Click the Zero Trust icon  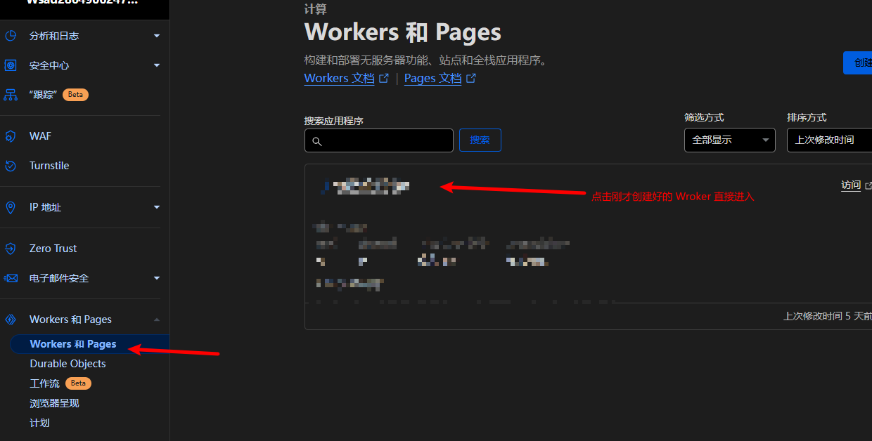pyautogui.click(x=11, y=249)
